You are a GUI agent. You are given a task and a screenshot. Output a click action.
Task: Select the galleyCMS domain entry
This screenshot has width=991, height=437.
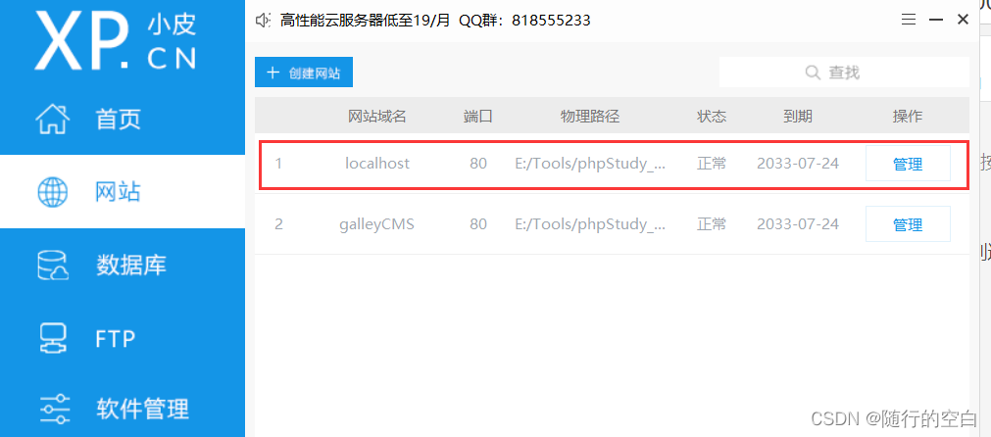[x=376, y=224]
